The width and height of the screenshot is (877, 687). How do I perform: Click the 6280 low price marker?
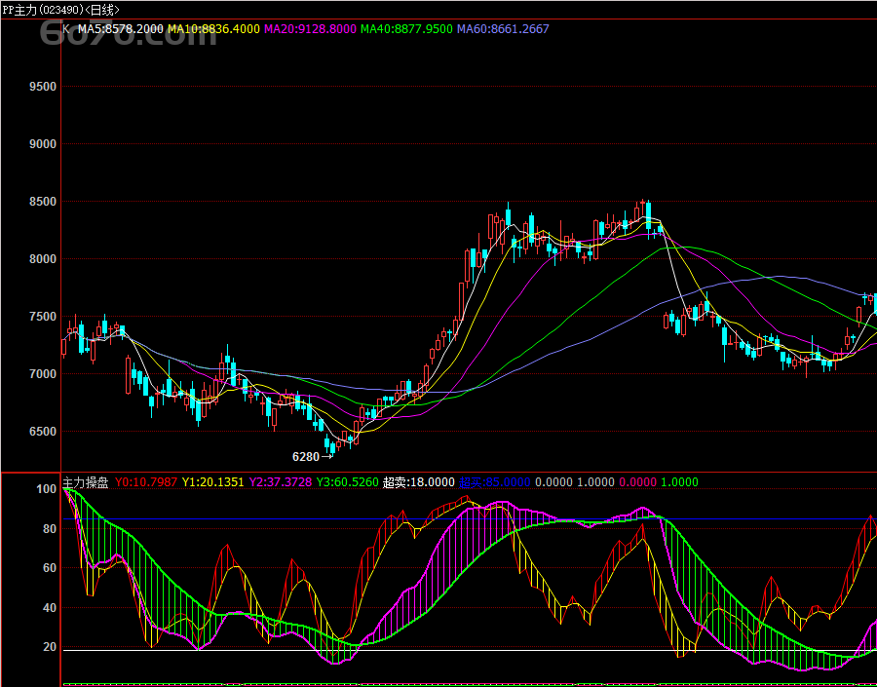click(x=306, y=456)
